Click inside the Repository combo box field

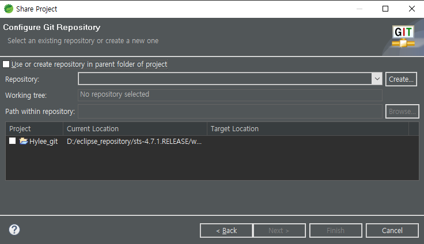click(x=225, y=79)
